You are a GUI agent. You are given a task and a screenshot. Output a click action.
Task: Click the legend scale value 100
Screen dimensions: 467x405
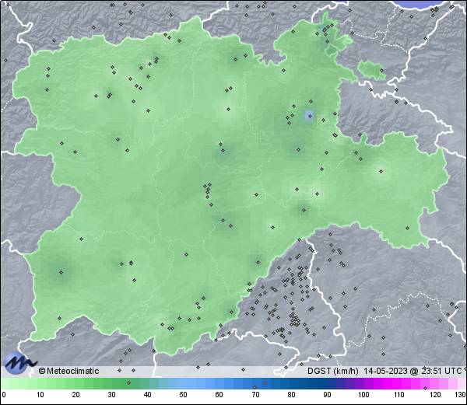tap(363, 395)
